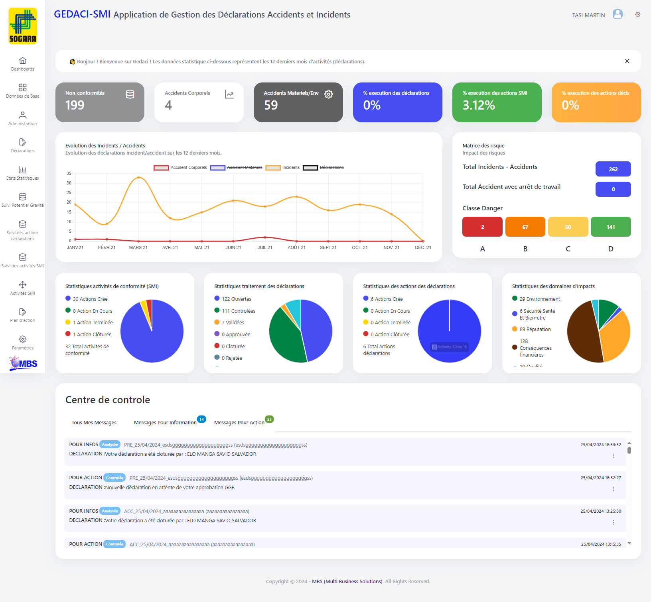Open POUR ACTION PRE_25/04/2024 message
Screen dimensions: 651x602
tap(345, 485)
